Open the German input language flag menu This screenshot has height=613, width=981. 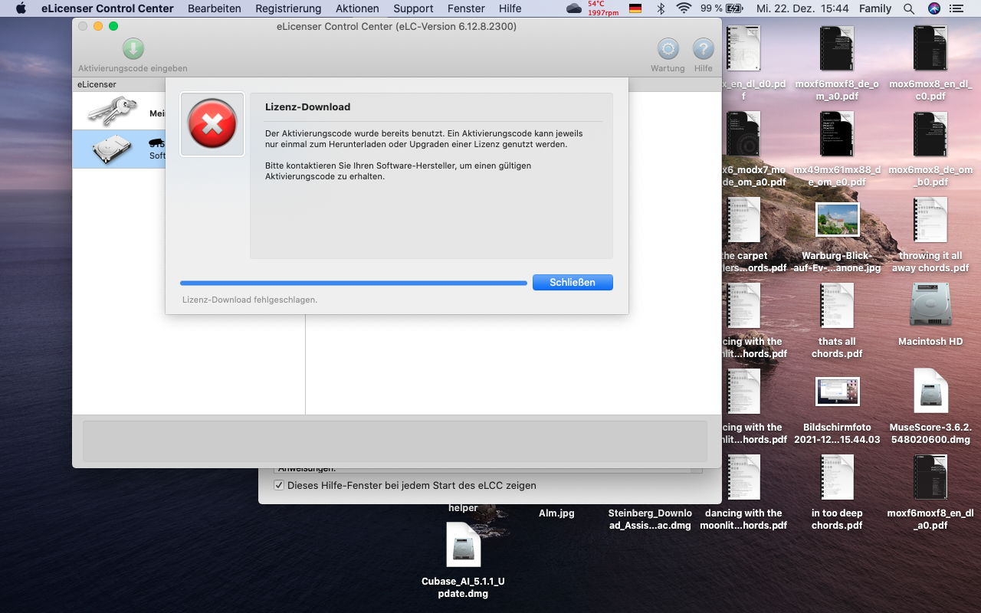point(635,8)
